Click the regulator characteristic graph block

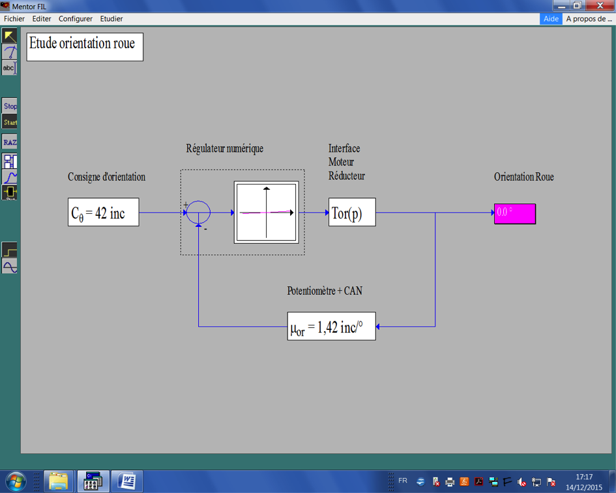pos(267,213)
